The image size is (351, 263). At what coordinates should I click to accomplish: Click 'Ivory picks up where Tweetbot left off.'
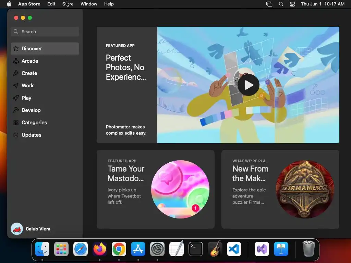coord(124,196)
